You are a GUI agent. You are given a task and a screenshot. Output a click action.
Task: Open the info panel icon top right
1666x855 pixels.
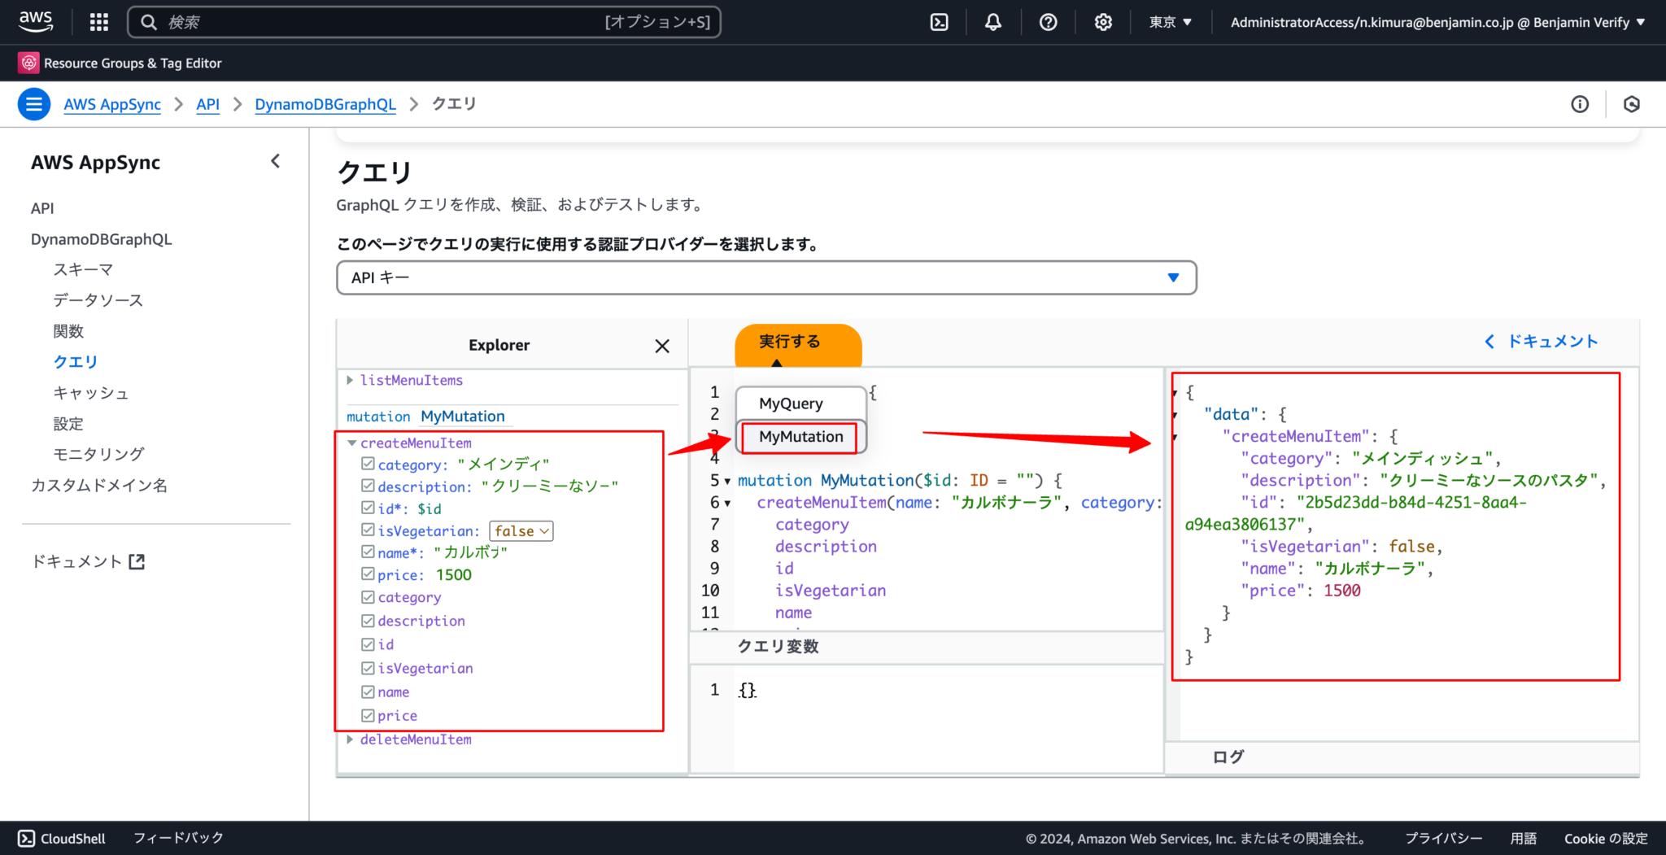point(1580,104)
